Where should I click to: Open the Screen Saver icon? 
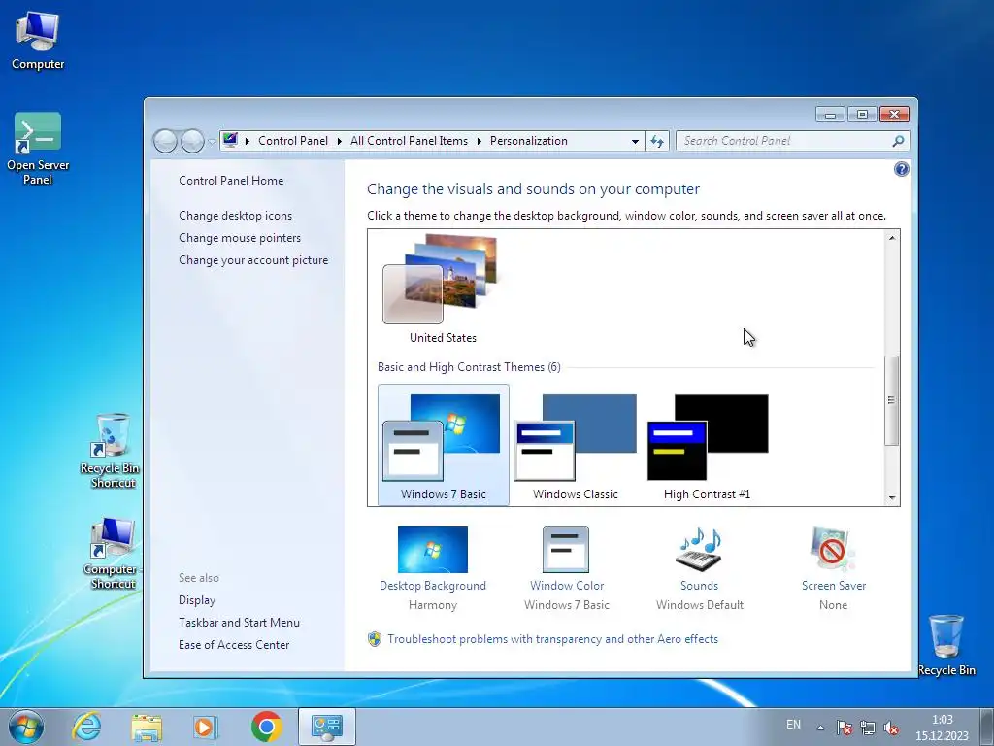(833, 550)
